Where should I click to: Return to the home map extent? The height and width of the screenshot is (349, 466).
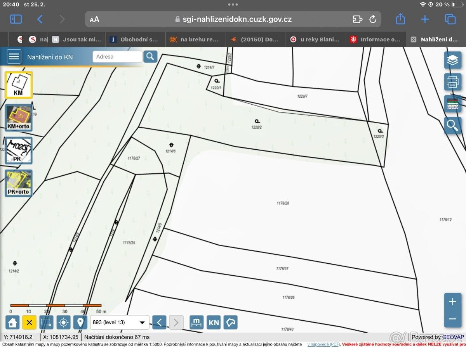coord(12,322)
